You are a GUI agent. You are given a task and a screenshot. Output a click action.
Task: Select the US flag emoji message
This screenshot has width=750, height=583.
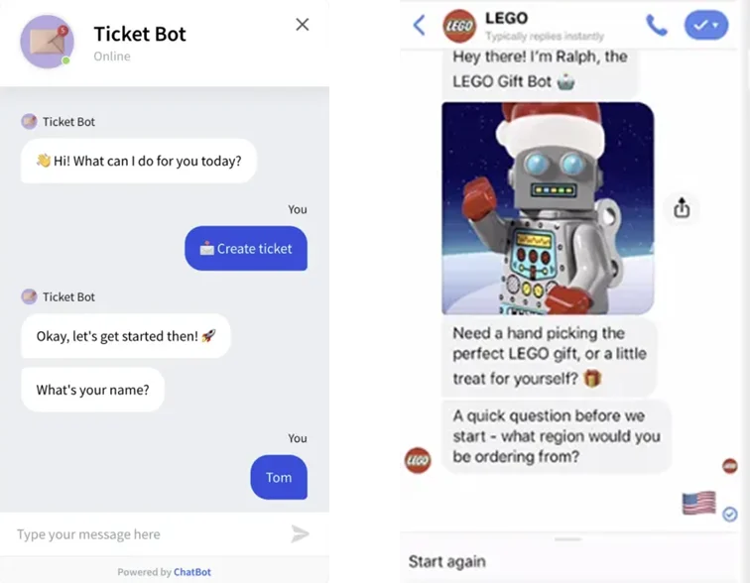point(698,503)
